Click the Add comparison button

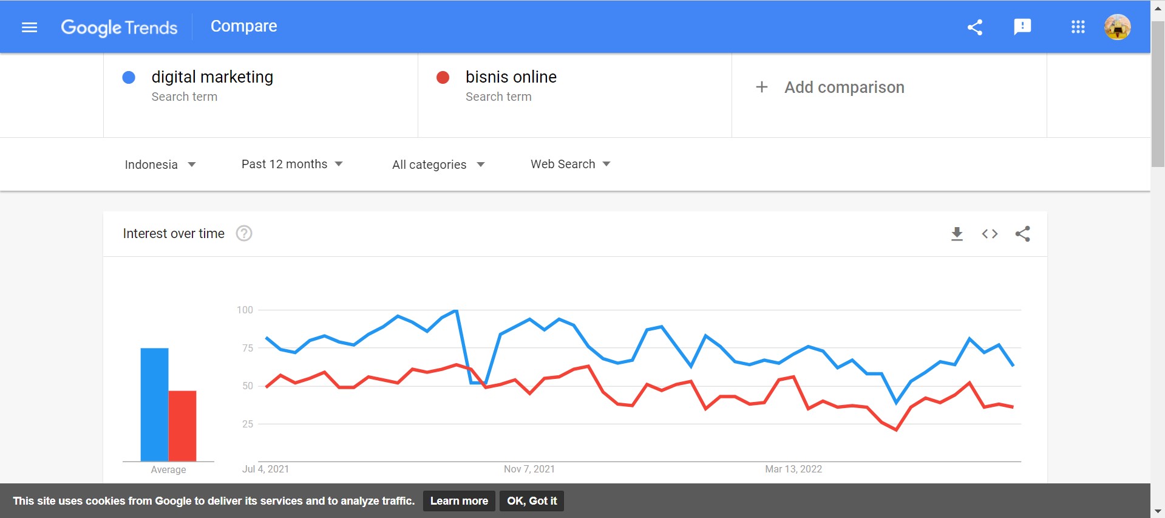(830, 87)
